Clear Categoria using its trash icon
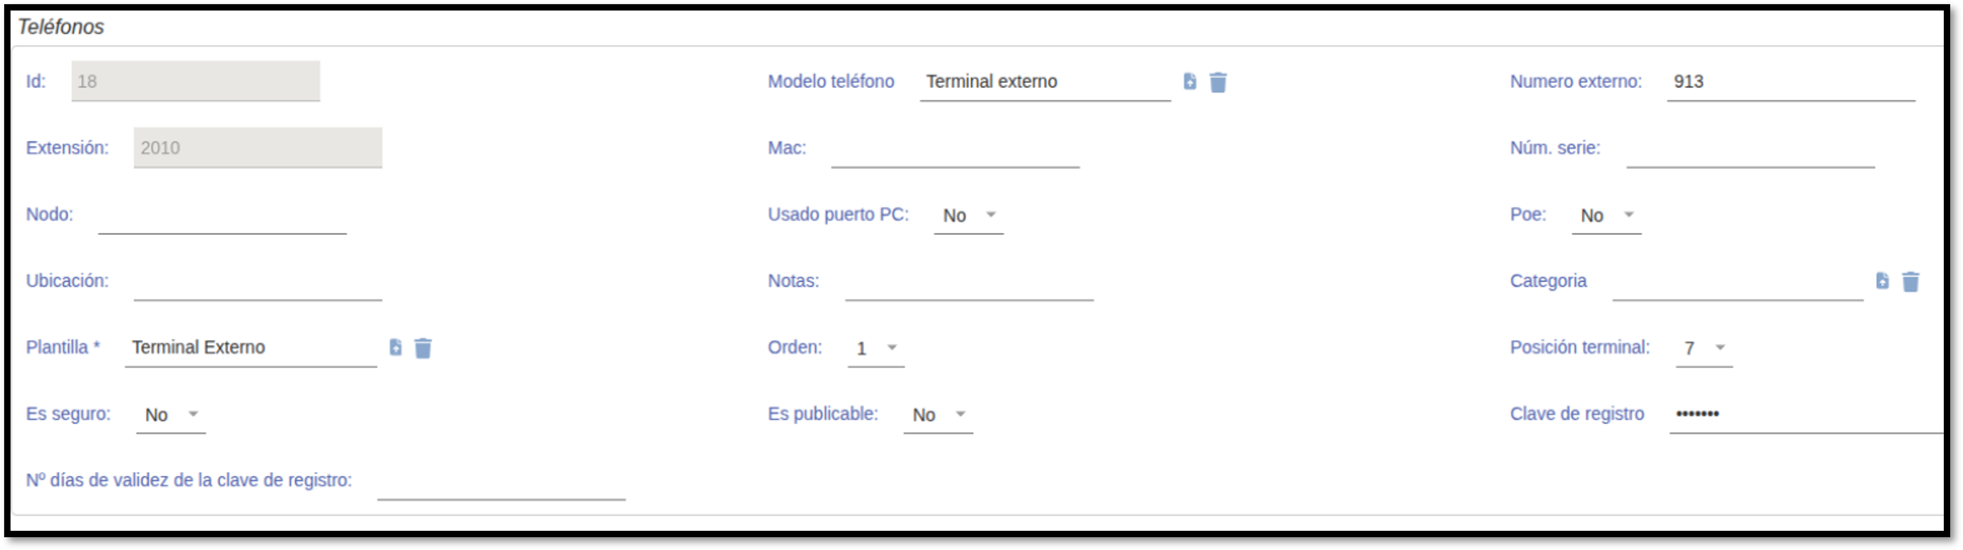Image resolution: width=1963 pixels, height=550 pixels. point(1911,281)
